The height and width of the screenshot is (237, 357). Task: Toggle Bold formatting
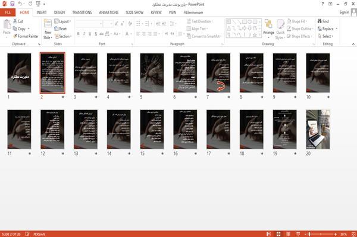79,34
